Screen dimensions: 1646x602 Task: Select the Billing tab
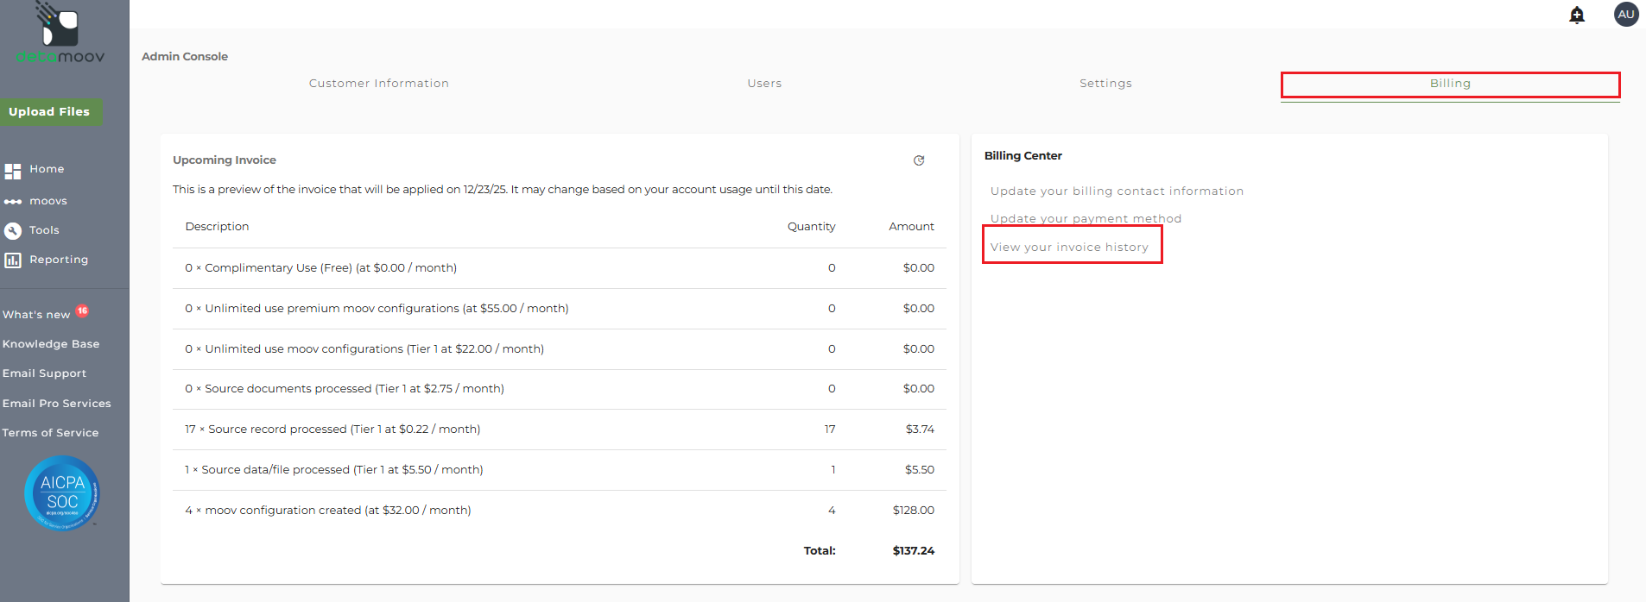pyautogui.click(x=1450, y=84)
